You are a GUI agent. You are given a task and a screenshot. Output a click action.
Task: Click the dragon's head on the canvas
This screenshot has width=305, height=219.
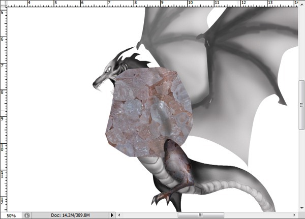click(x=111, y=72)
